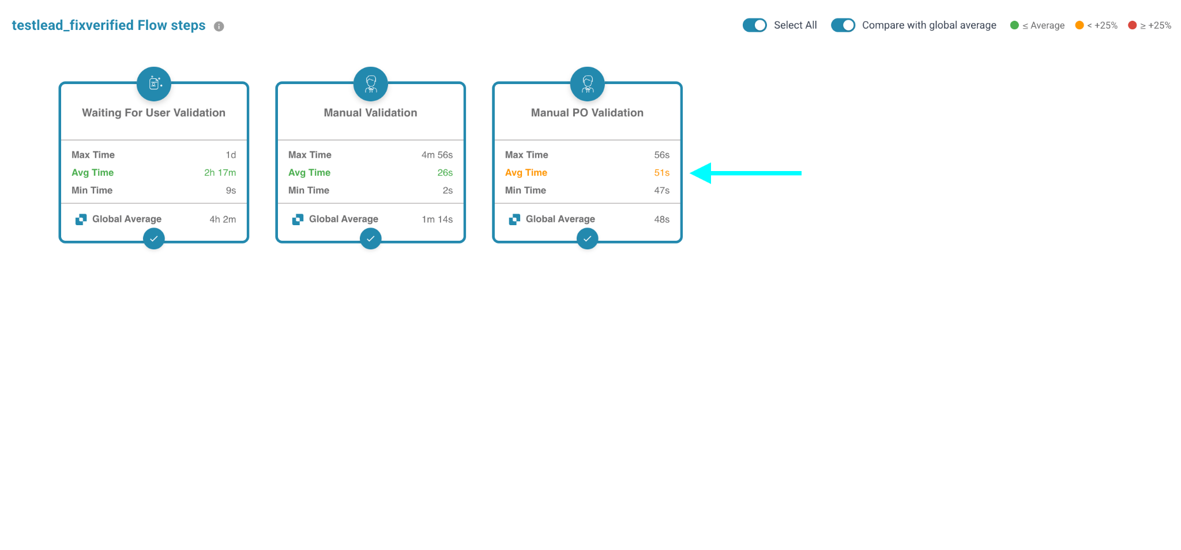Select the Manual Validation card title

(371, 113)
